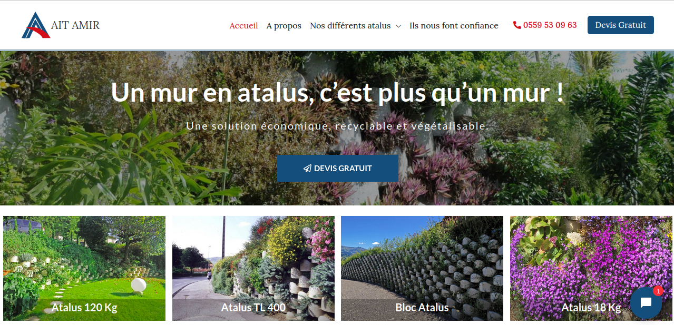Click the chat notification badge showing 1
Viewport: 674px width, 325px height.
point(658,291)
